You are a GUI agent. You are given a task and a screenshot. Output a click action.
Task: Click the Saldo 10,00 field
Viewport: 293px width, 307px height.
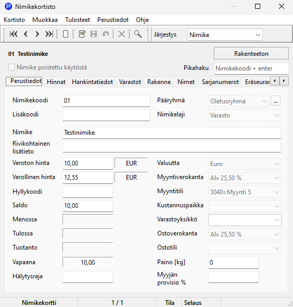87,206
